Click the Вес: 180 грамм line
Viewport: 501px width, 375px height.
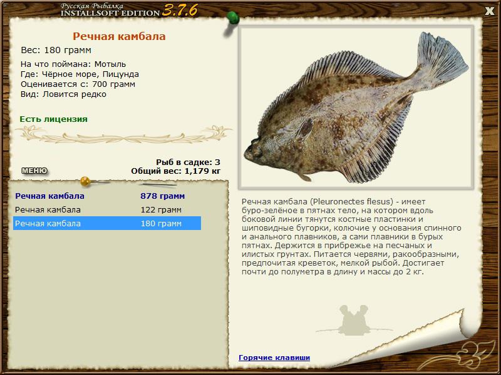coord(56,50)
